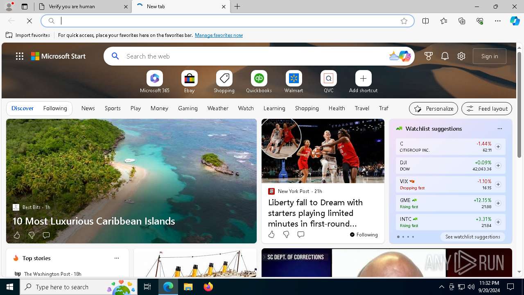This screenshot has width=524, height=295.
Task: Open comments on Caribbean Islands article
Action: point(46,235)
